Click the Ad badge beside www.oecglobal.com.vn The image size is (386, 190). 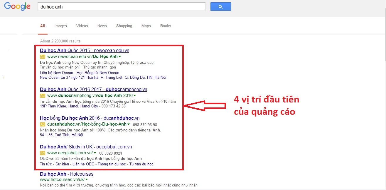click(43, 153)
